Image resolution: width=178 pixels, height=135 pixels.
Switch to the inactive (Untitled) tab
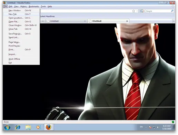[x=66, y=21]
